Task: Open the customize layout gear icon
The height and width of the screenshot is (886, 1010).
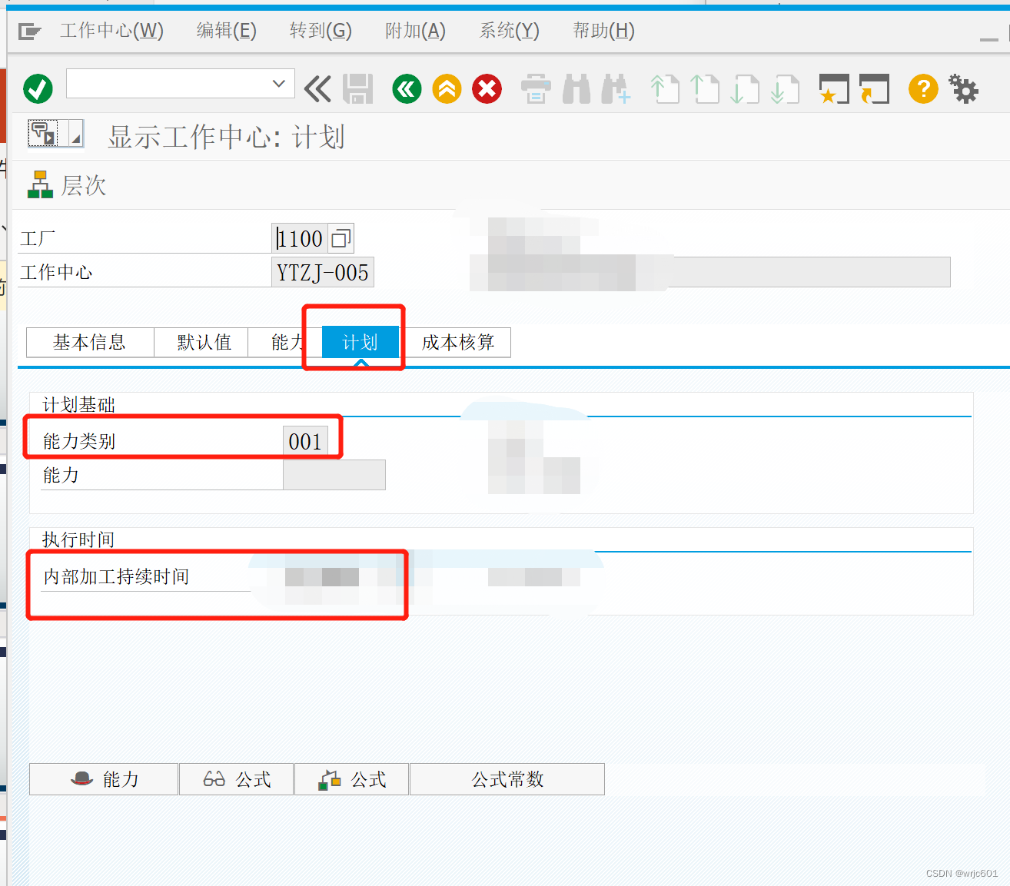Action: pos(964,88)
